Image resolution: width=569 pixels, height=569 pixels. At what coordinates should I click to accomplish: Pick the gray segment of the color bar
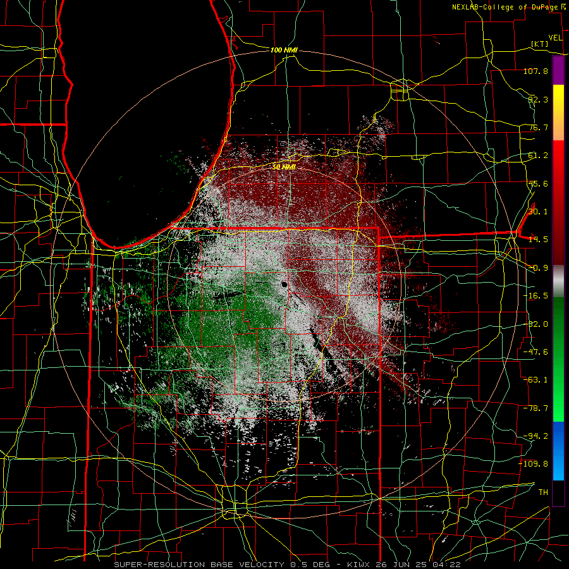[558, 281]
